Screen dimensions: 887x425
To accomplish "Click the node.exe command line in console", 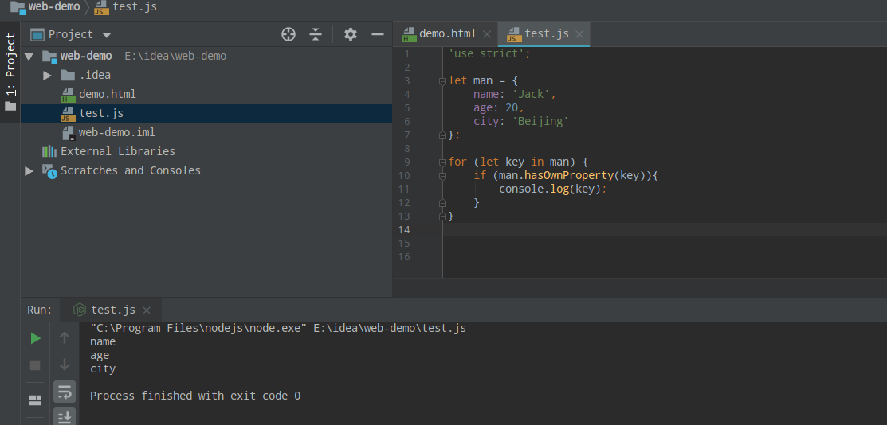I will point(278,329).
